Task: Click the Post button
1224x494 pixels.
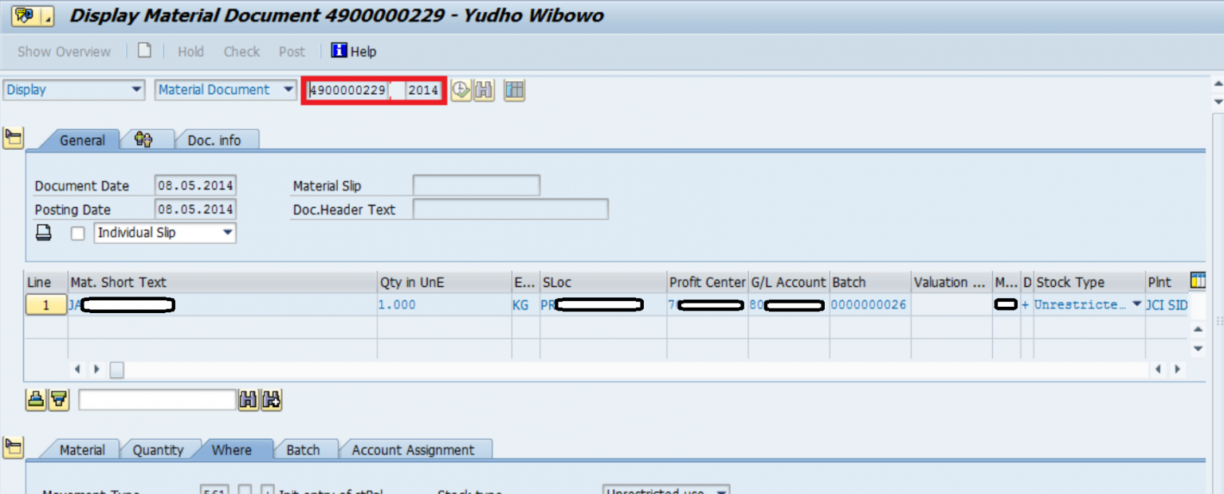Action: 292,51
